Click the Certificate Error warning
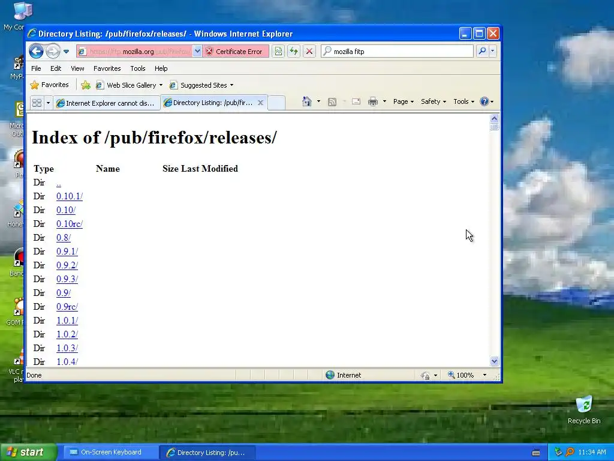 [236, 52]
